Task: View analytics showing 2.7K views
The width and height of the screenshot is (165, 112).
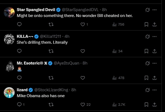Action: point(118,104)
